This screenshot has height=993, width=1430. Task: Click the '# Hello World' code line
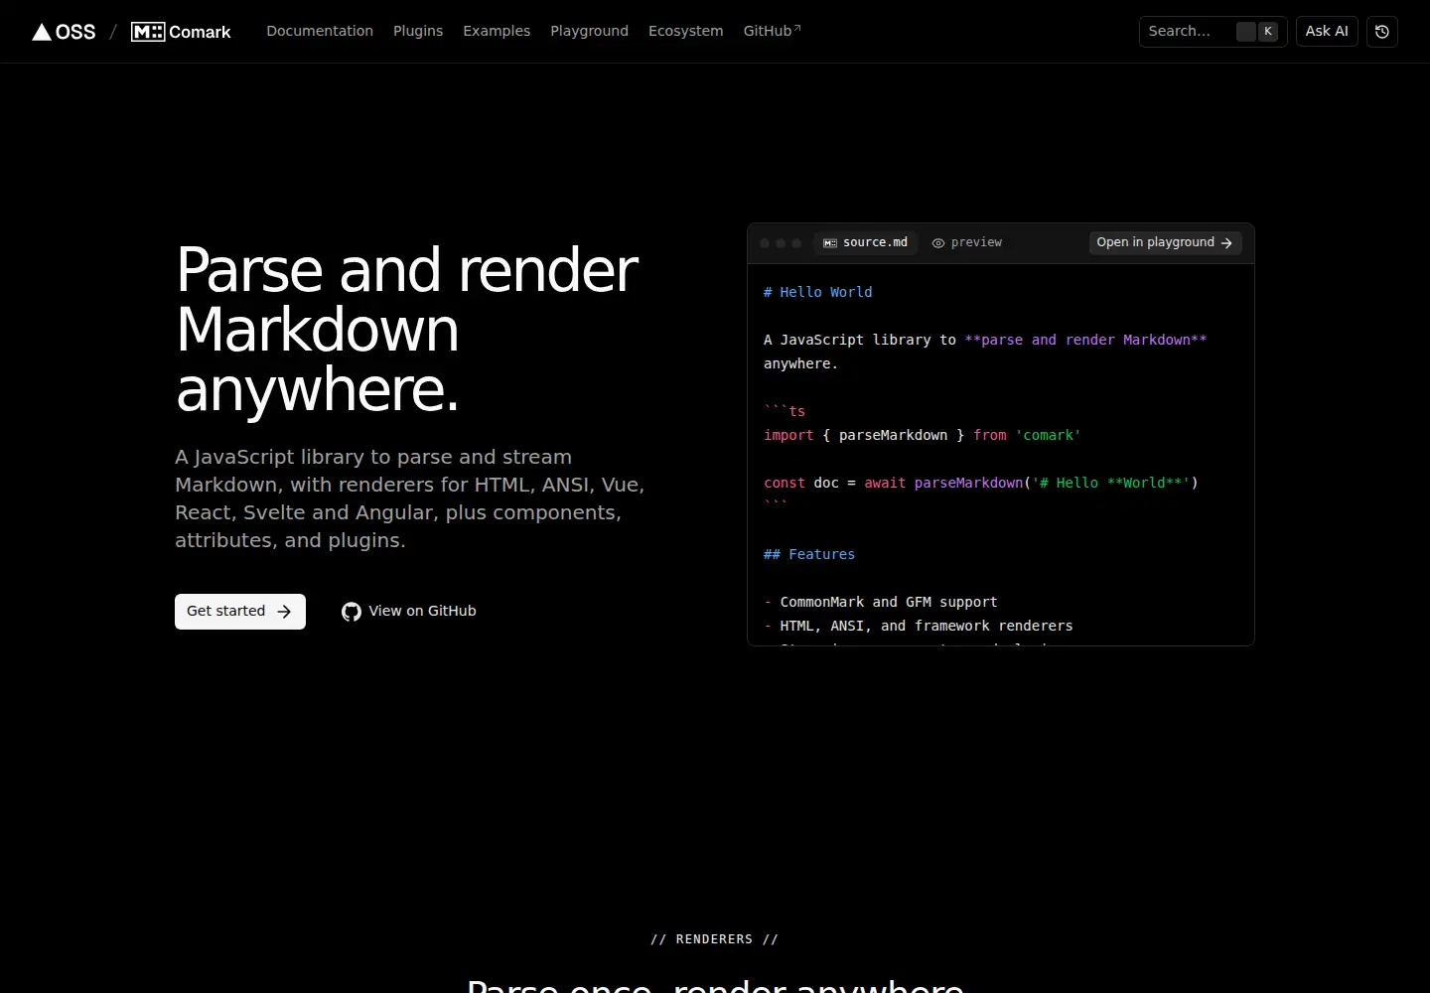[x=818, y=292]
